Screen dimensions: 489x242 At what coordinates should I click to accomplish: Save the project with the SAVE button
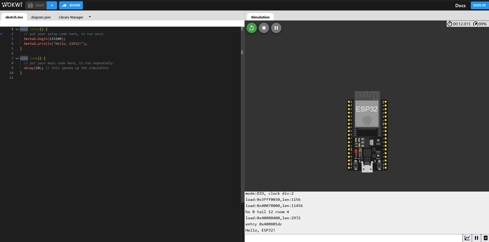36,5
